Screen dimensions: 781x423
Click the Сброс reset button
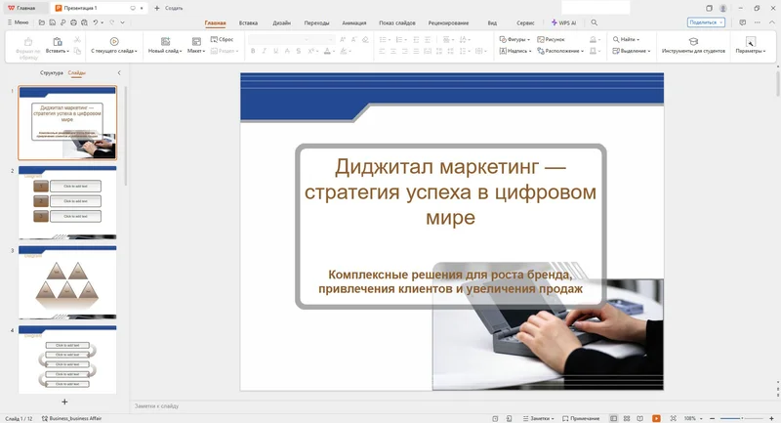click(x=223, y=39)
